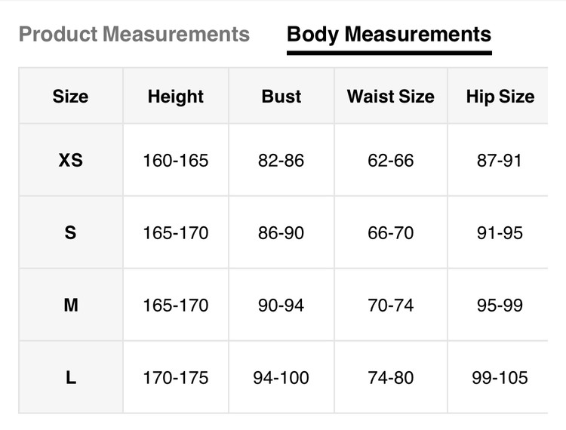
Task: Click the L waist value 74-80
Action: [391, 378]
